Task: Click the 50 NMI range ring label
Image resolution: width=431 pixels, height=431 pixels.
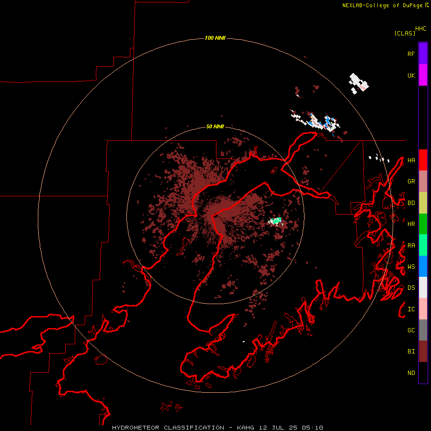Action: (215, 126)
